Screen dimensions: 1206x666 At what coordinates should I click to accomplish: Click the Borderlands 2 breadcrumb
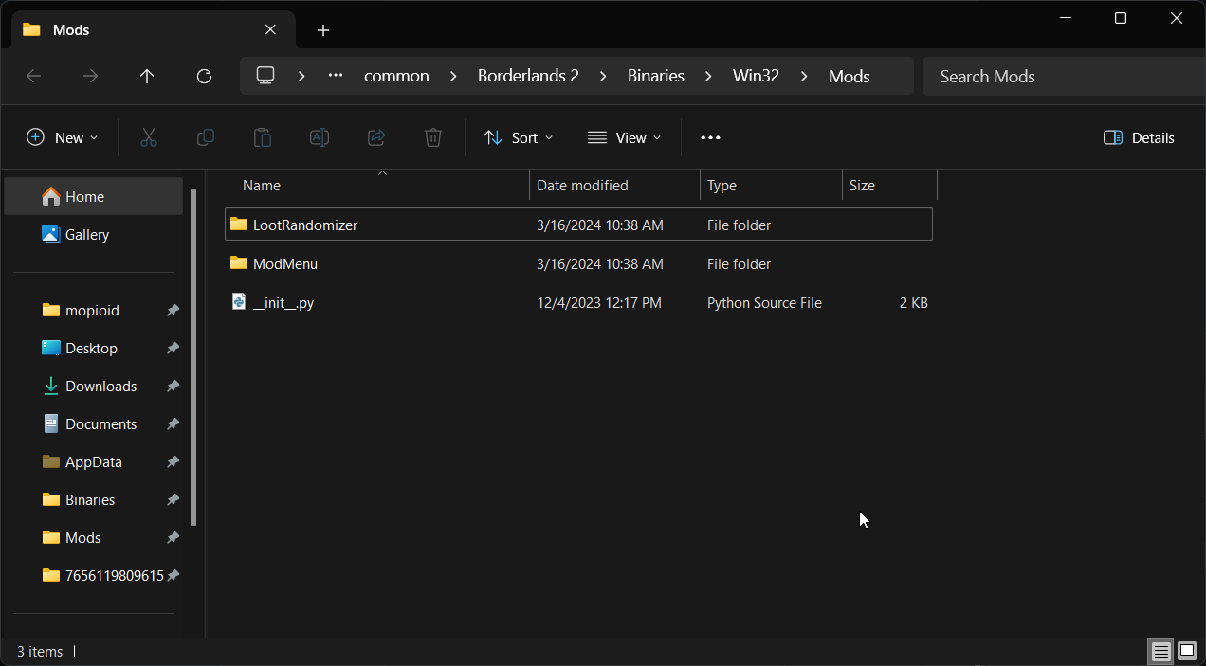[528, 76]
